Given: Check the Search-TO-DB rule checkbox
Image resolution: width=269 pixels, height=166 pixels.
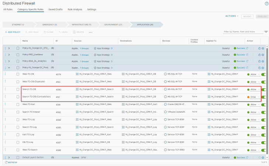Looking at the screenshot, I should tap(18, 89).
